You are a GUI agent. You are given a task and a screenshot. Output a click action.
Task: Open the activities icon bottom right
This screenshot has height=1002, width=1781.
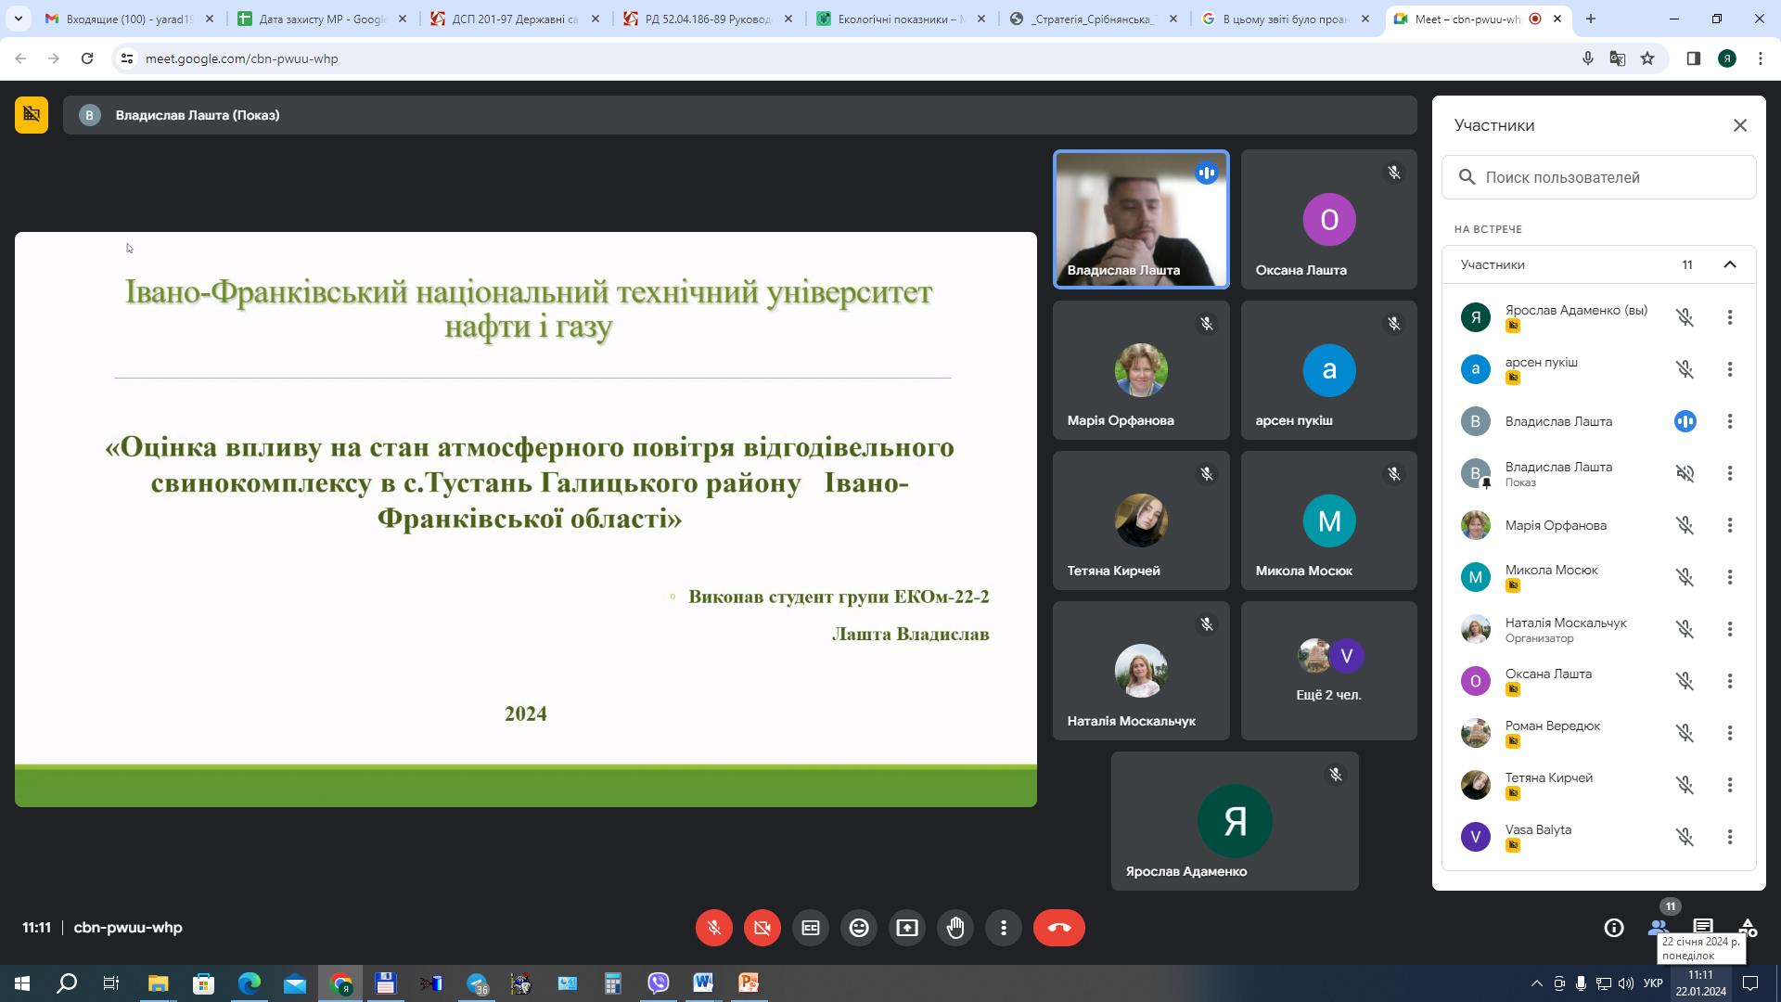click(1748, 927)
